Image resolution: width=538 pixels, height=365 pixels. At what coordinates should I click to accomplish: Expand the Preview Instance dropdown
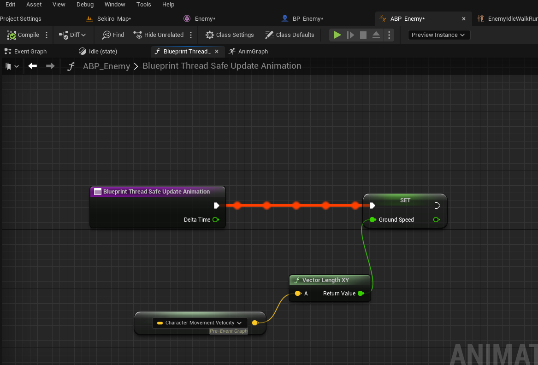[438, 35]
